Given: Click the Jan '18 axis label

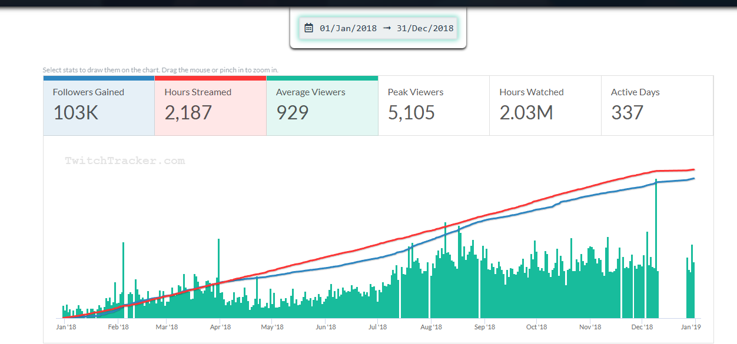Looking at the screenshot, I should tap(66, 327).
